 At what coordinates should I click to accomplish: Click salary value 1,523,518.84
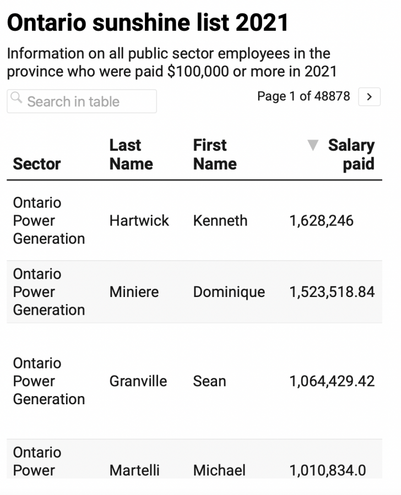pyautogui.click(x=332, y=292)
